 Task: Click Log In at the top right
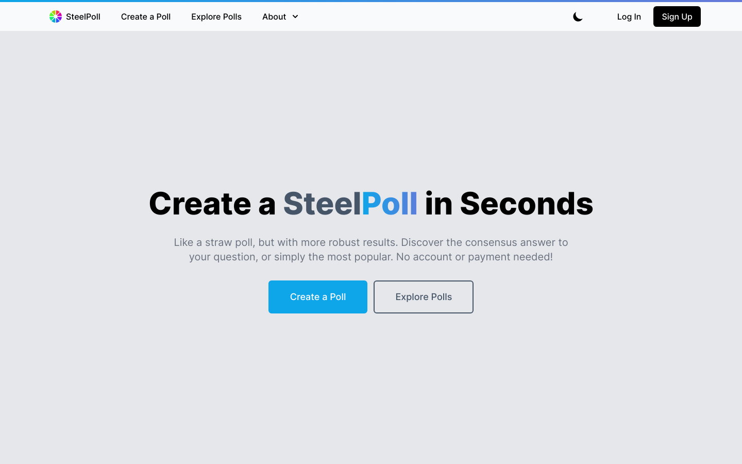[x=629, y=16]
